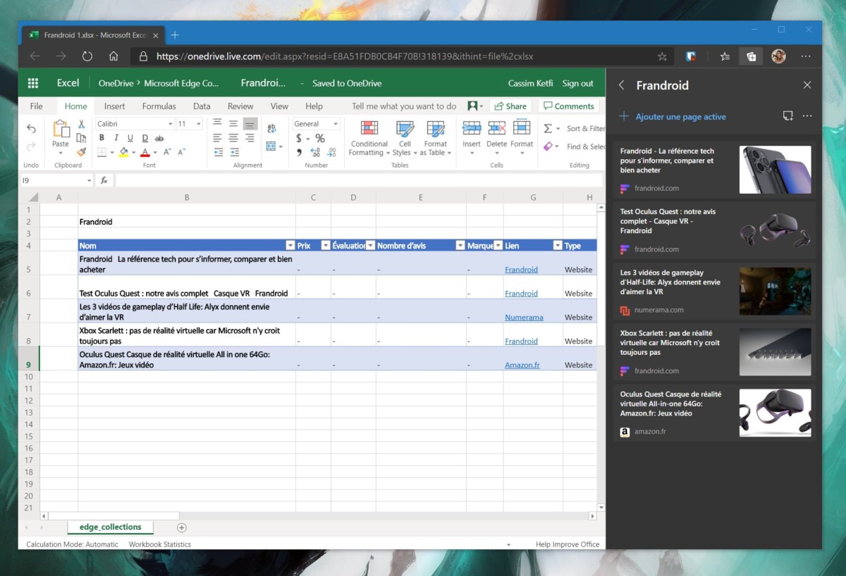Open the Lien column filter dropdown

[x=558, y=246]
